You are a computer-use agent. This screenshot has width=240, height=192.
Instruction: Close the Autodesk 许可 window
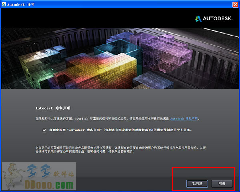(x=235, y=4)
